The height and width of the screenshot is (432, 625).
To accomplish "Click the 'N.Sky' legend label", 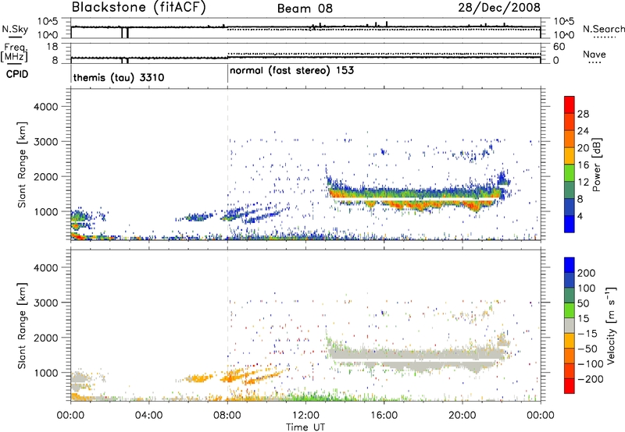I will [x=15, y=30].
